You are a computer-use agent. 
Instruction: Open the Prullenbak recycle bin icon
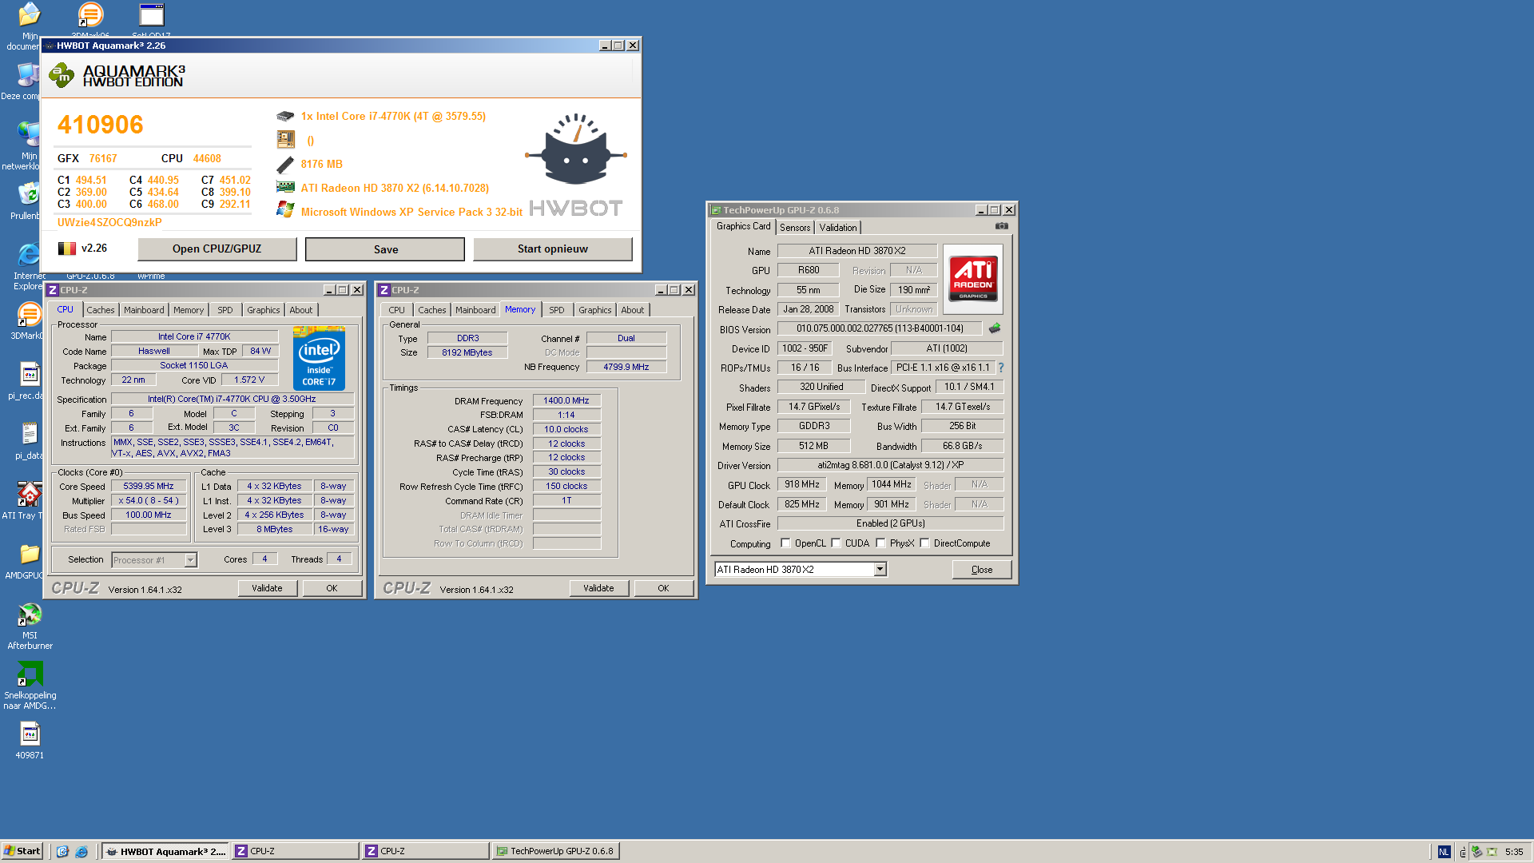click(x=30, y=194)
